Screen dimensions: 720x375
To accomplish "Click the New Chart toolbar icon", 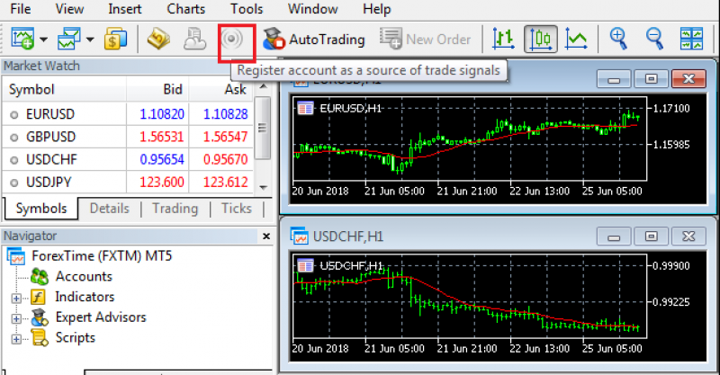I will tap(22, 39).
